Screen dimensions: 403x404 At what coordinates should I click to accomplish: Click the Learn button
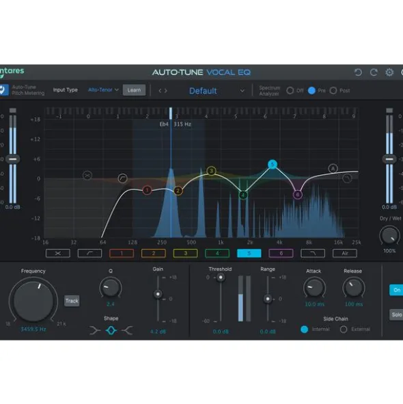pos(134,90)
